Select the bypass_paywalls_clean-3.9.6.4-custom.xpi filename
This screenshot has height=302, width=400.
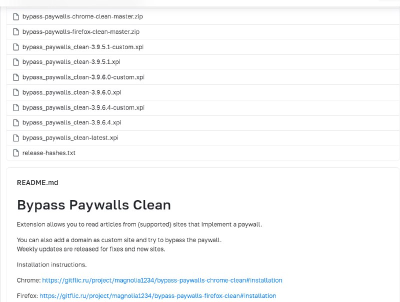pos(83,107)
